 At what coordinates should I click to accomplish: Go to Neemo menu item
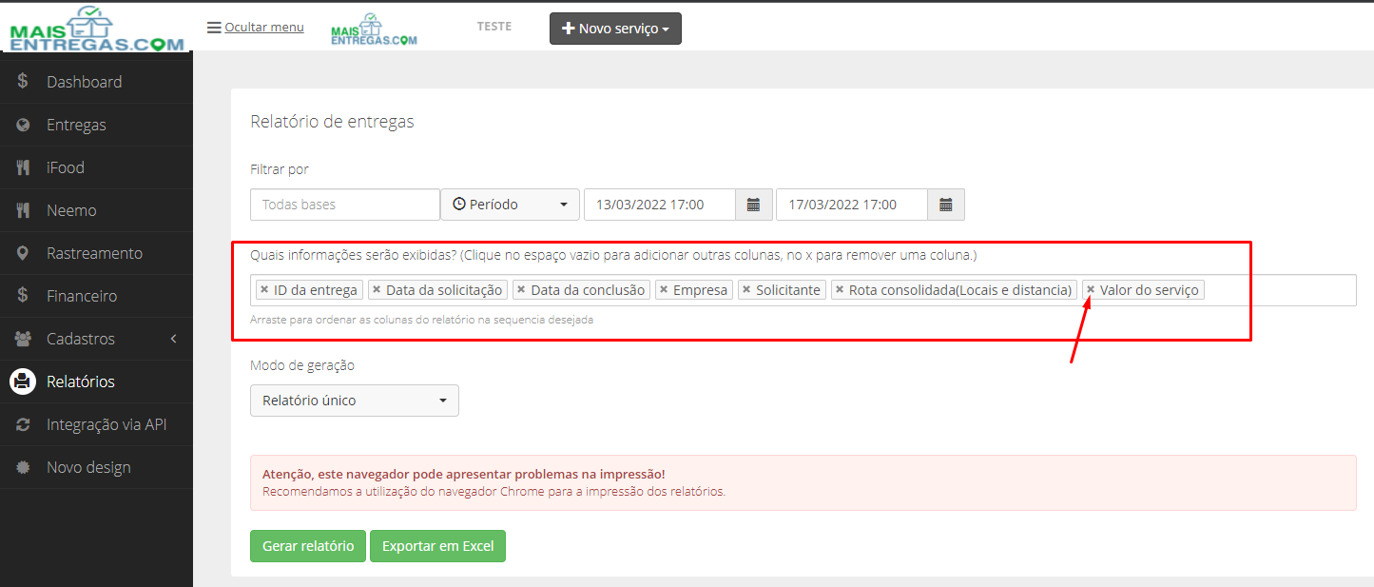96,210
